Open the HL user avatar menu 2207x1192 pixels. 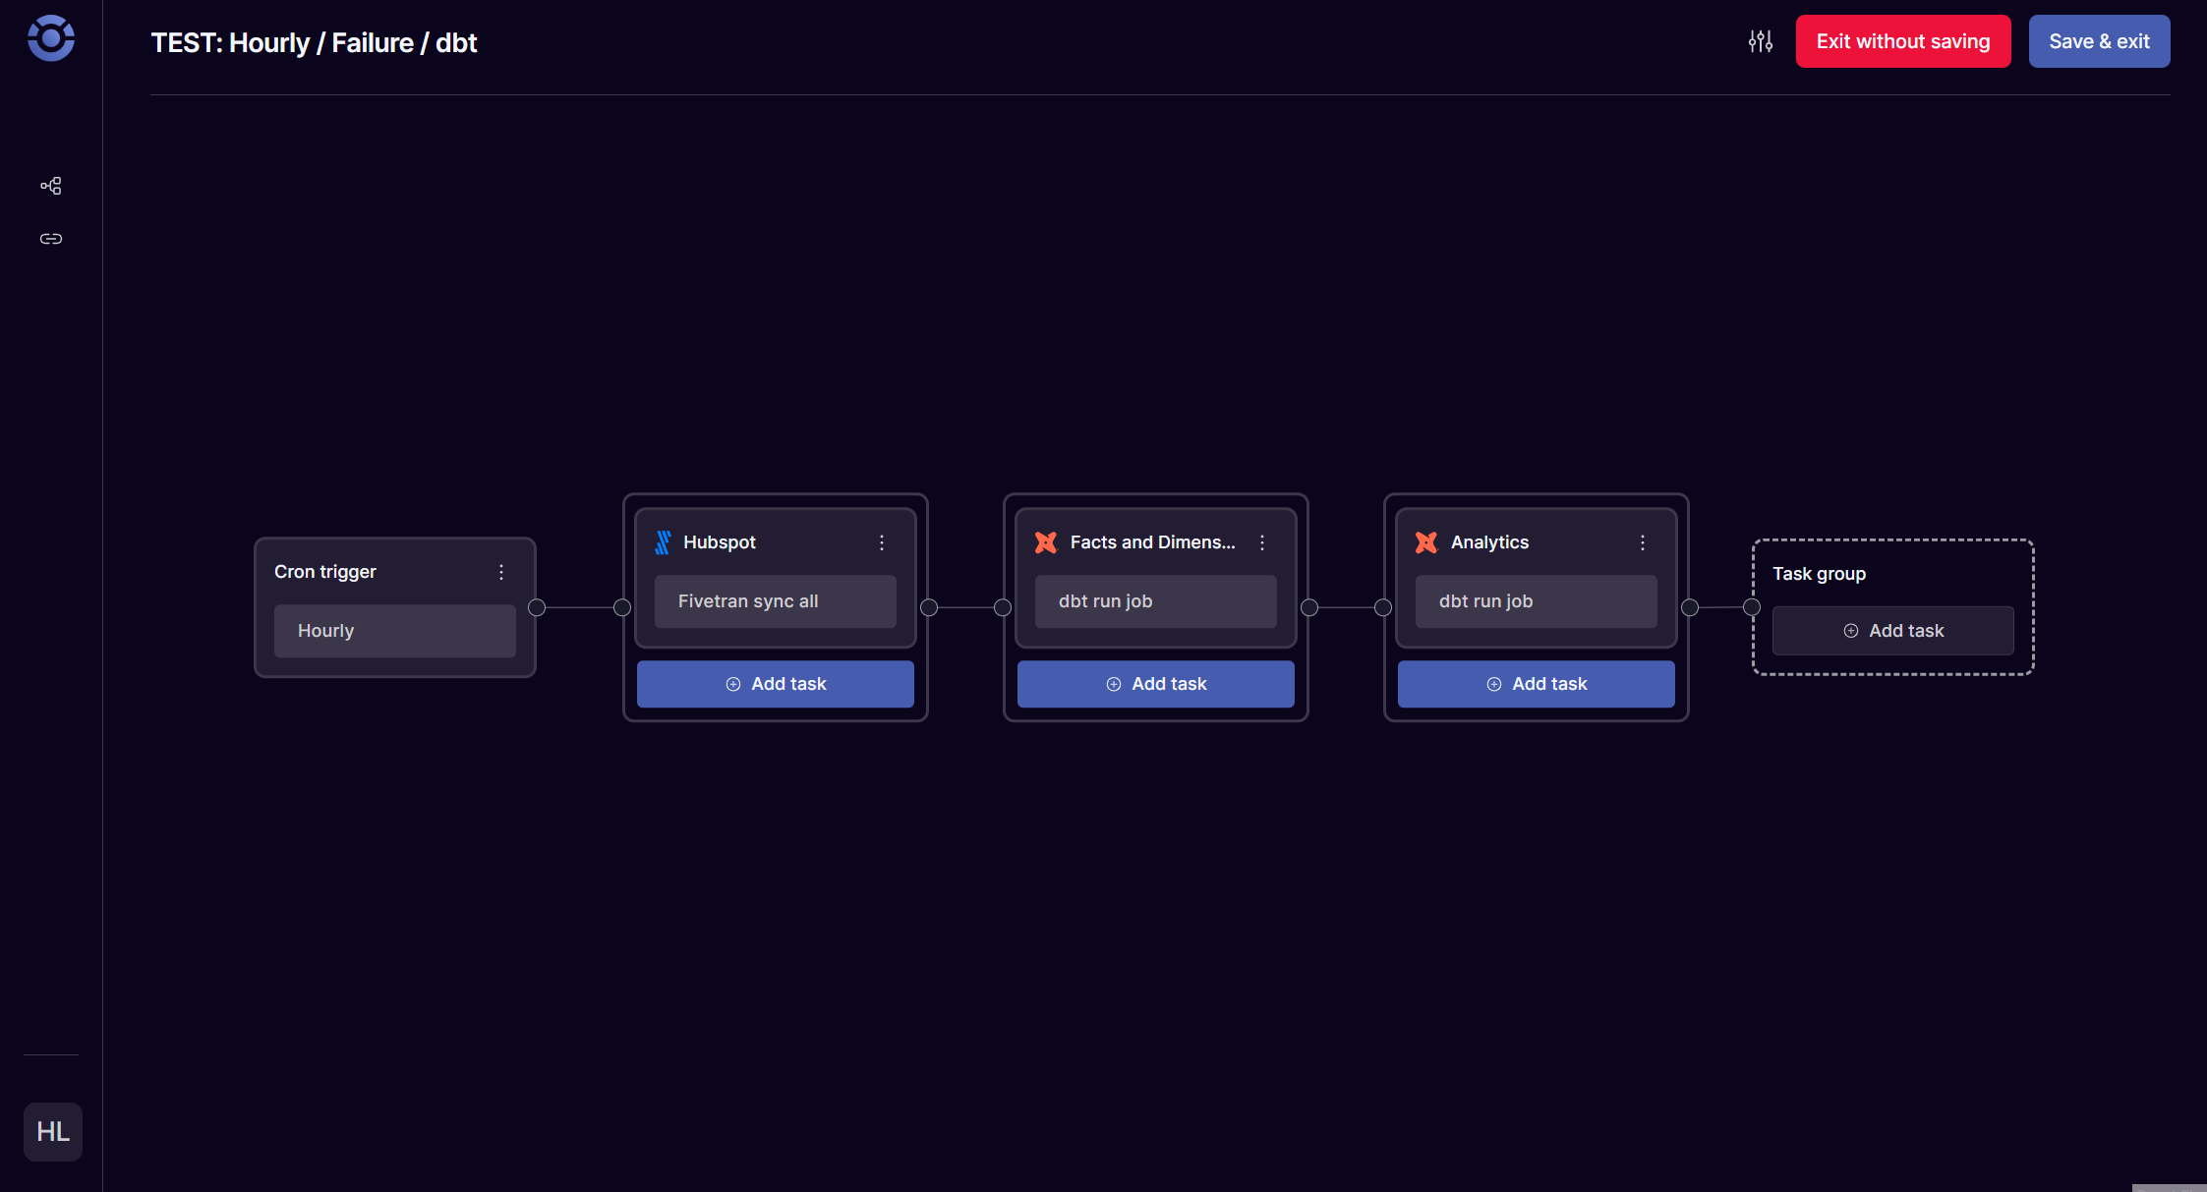click(52, 1131)
